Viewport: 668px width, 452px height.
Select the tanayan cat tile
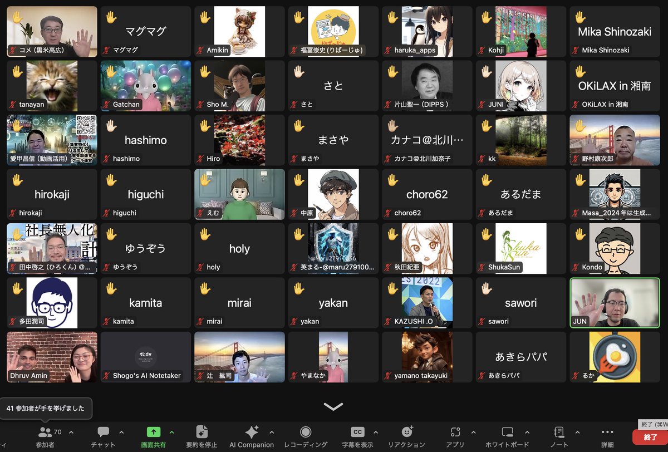52,86
